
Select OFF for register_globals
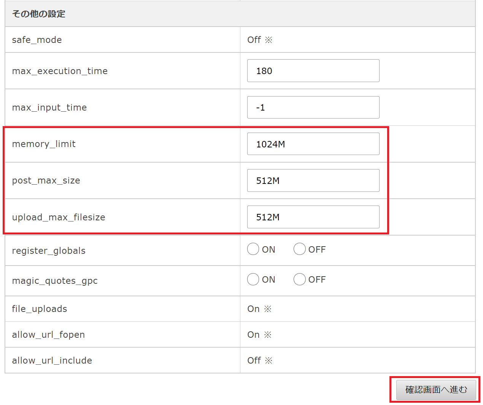click(x=299, y=249)
